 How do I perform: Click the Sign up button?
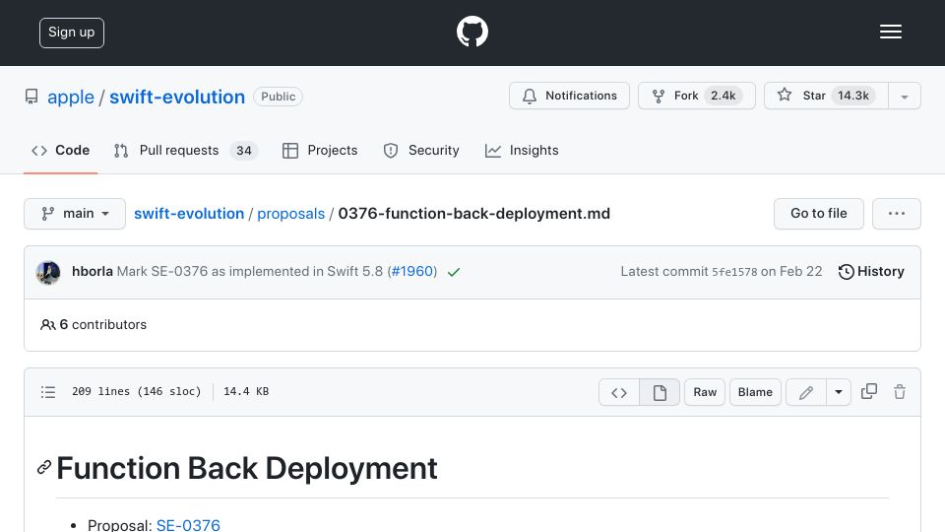pos(72,33)
